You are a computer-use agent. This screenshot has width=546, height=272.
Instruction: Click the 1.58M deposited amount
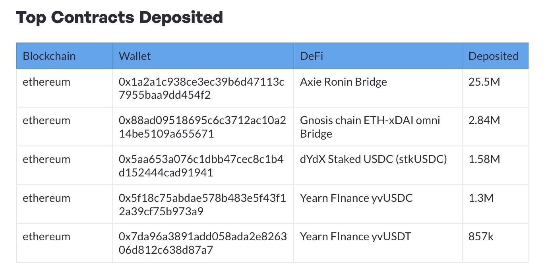pos(484,159)
